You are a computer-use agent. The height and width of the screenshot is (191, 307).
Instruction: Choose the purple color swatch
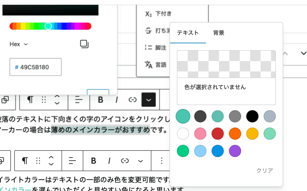(235, 151)
